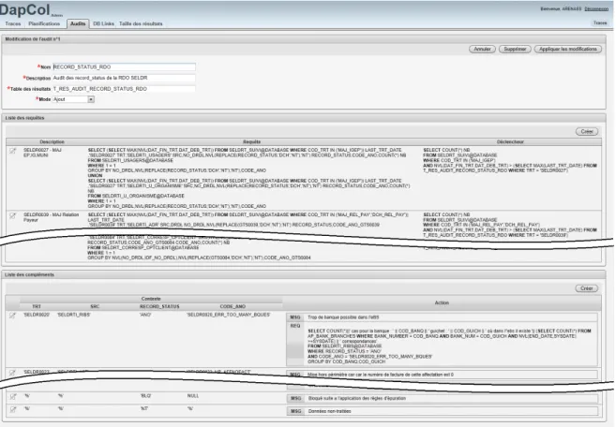Click the SRC column header
Viewport: 616px width, 427px height.
[95, 306]
